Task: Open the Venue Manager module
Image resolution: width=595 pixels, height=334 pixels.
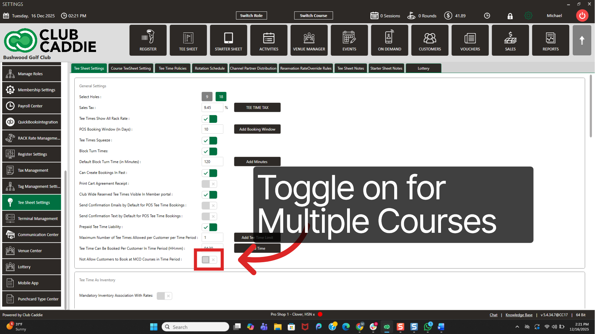Action: pyautogui.click(x=309, y=40)
